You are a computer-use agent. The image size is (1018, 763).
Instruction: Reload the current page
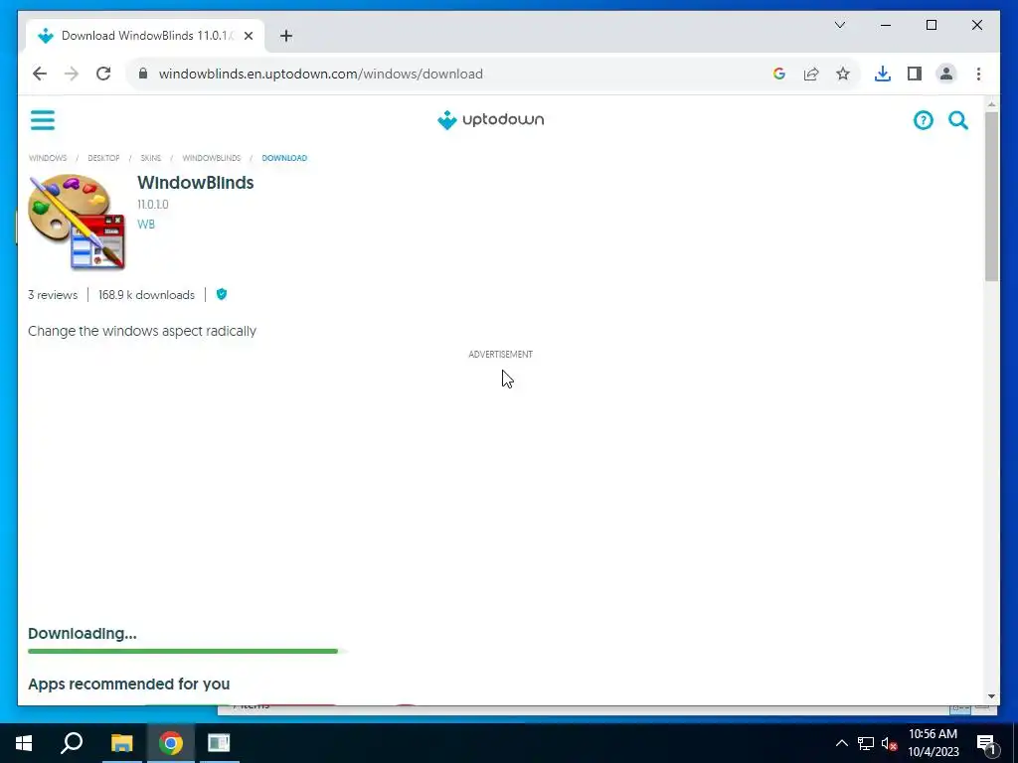pos(103,74)
